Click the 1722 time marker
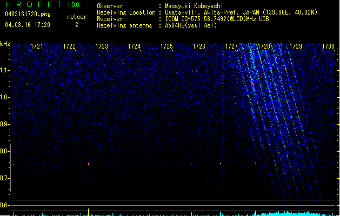This screenshot has width=340, height=216. 69,46
